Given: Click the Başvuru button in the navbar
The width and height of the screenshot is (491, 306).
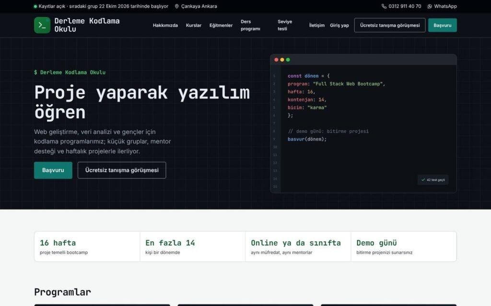Looking at the screenshot, I should [443, 25].
